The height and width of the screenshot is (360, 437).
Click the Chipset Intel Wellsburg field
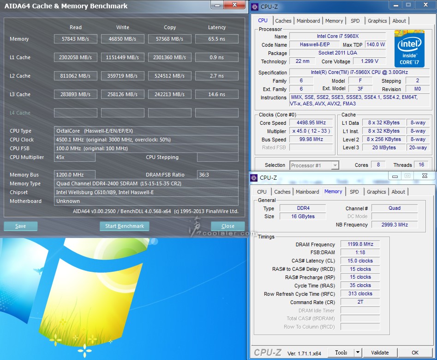[146, 192]
